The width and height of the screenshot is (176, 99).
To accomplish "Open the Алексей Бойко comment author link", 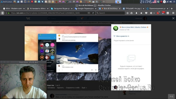I will pyautogui.click(x=61, y=95).
